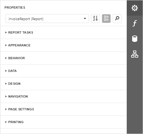Expand the Printing category
This screenshot has width=143, height=134.
(64, 122)
